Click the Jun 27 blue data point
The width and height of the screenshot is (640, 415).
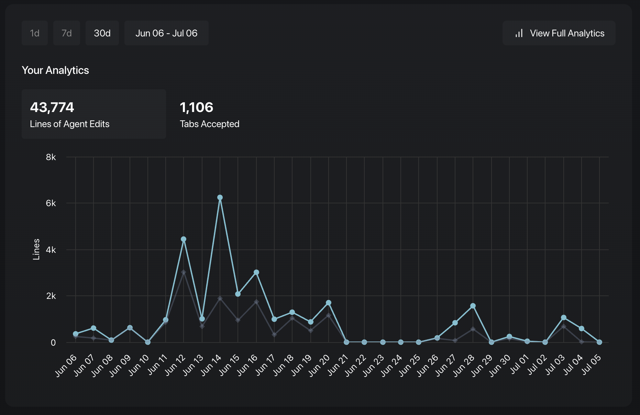point(455,323)
